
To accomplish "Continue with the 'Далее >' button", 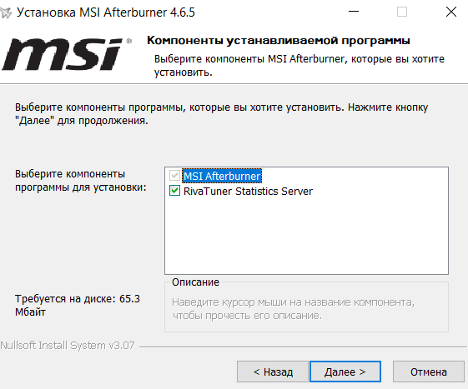I will (x=345, y=372).
